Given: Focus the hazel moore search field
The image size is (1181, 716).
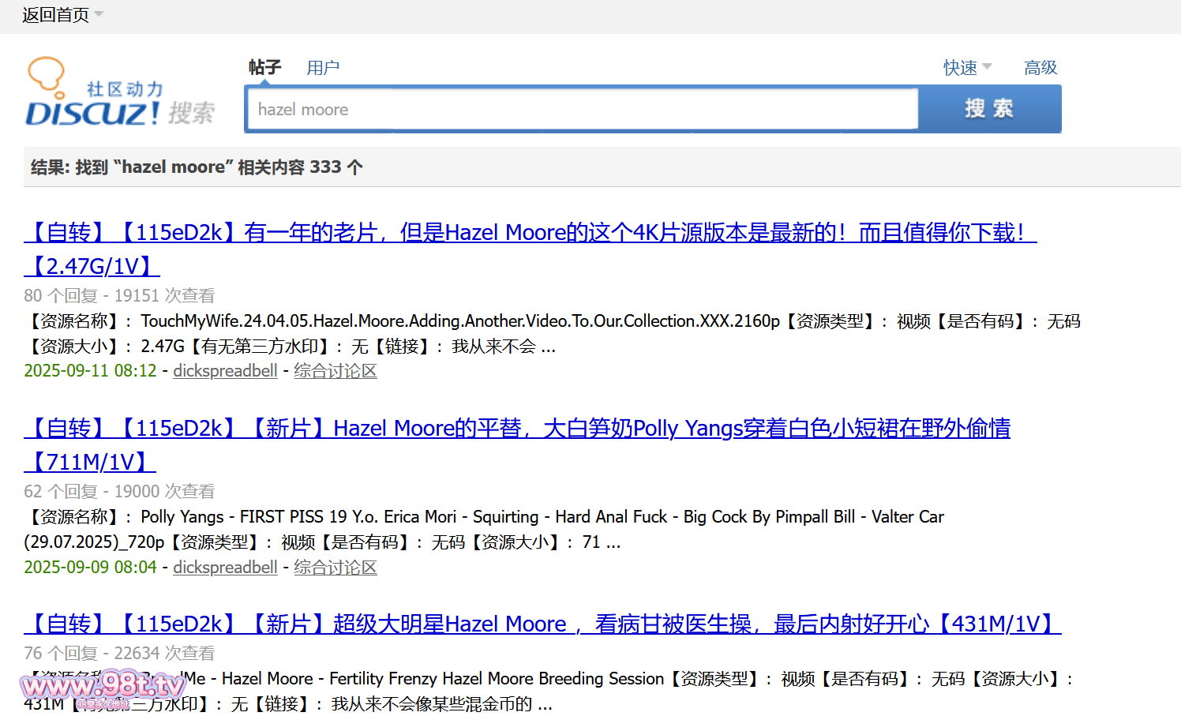Looking at the screenshot, I should coord(583,109).
